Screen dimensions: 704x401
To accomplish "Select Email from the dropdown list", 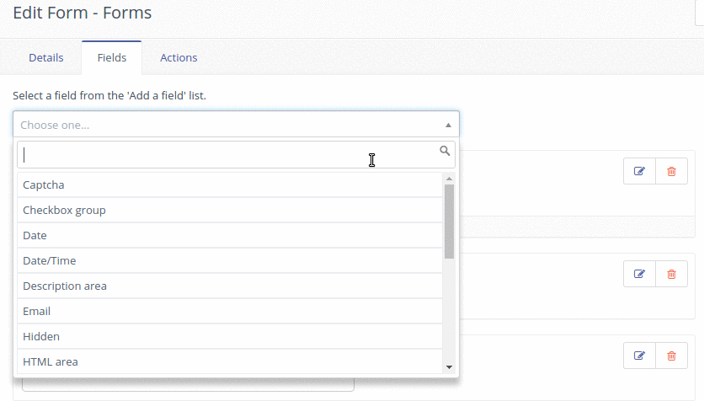I will pos(229,311).
